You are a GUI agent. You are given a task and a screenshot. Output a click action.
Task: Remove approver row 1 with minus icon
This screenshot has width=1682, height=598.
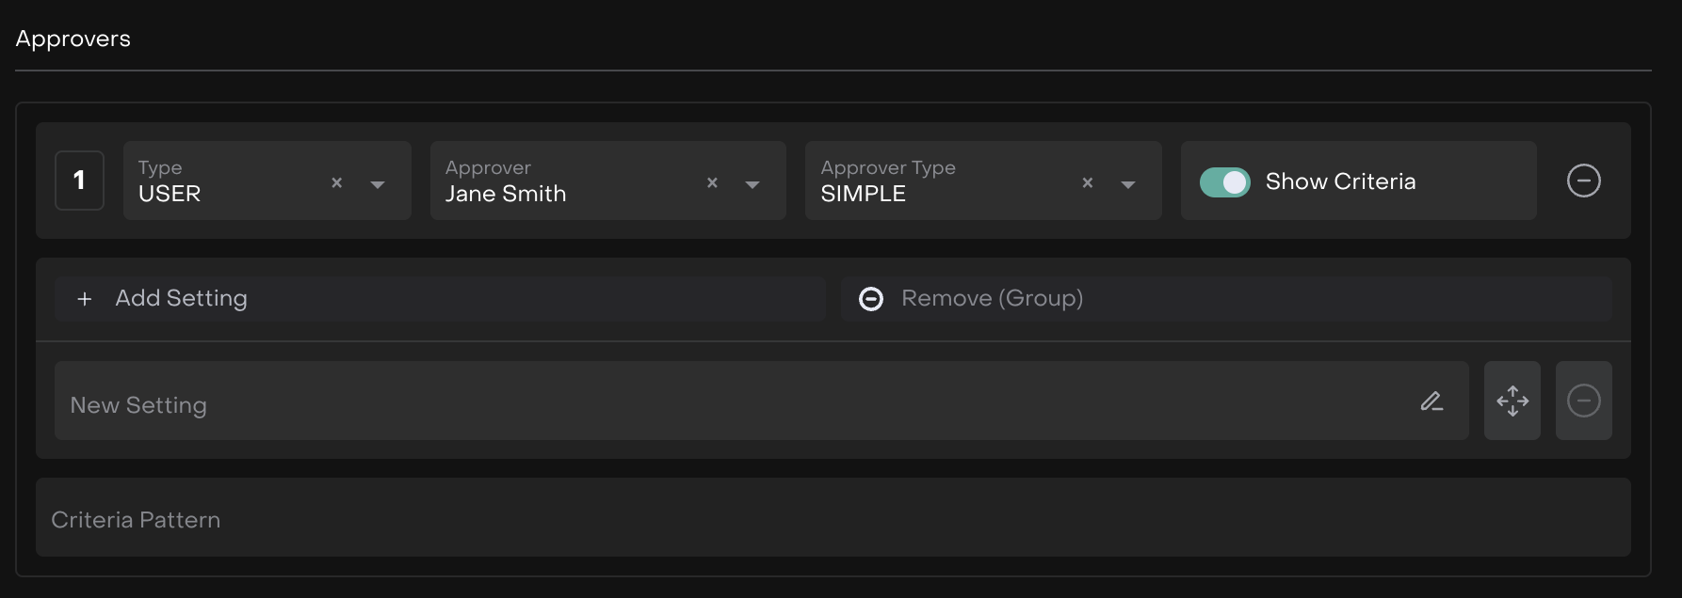[1583, 181]
